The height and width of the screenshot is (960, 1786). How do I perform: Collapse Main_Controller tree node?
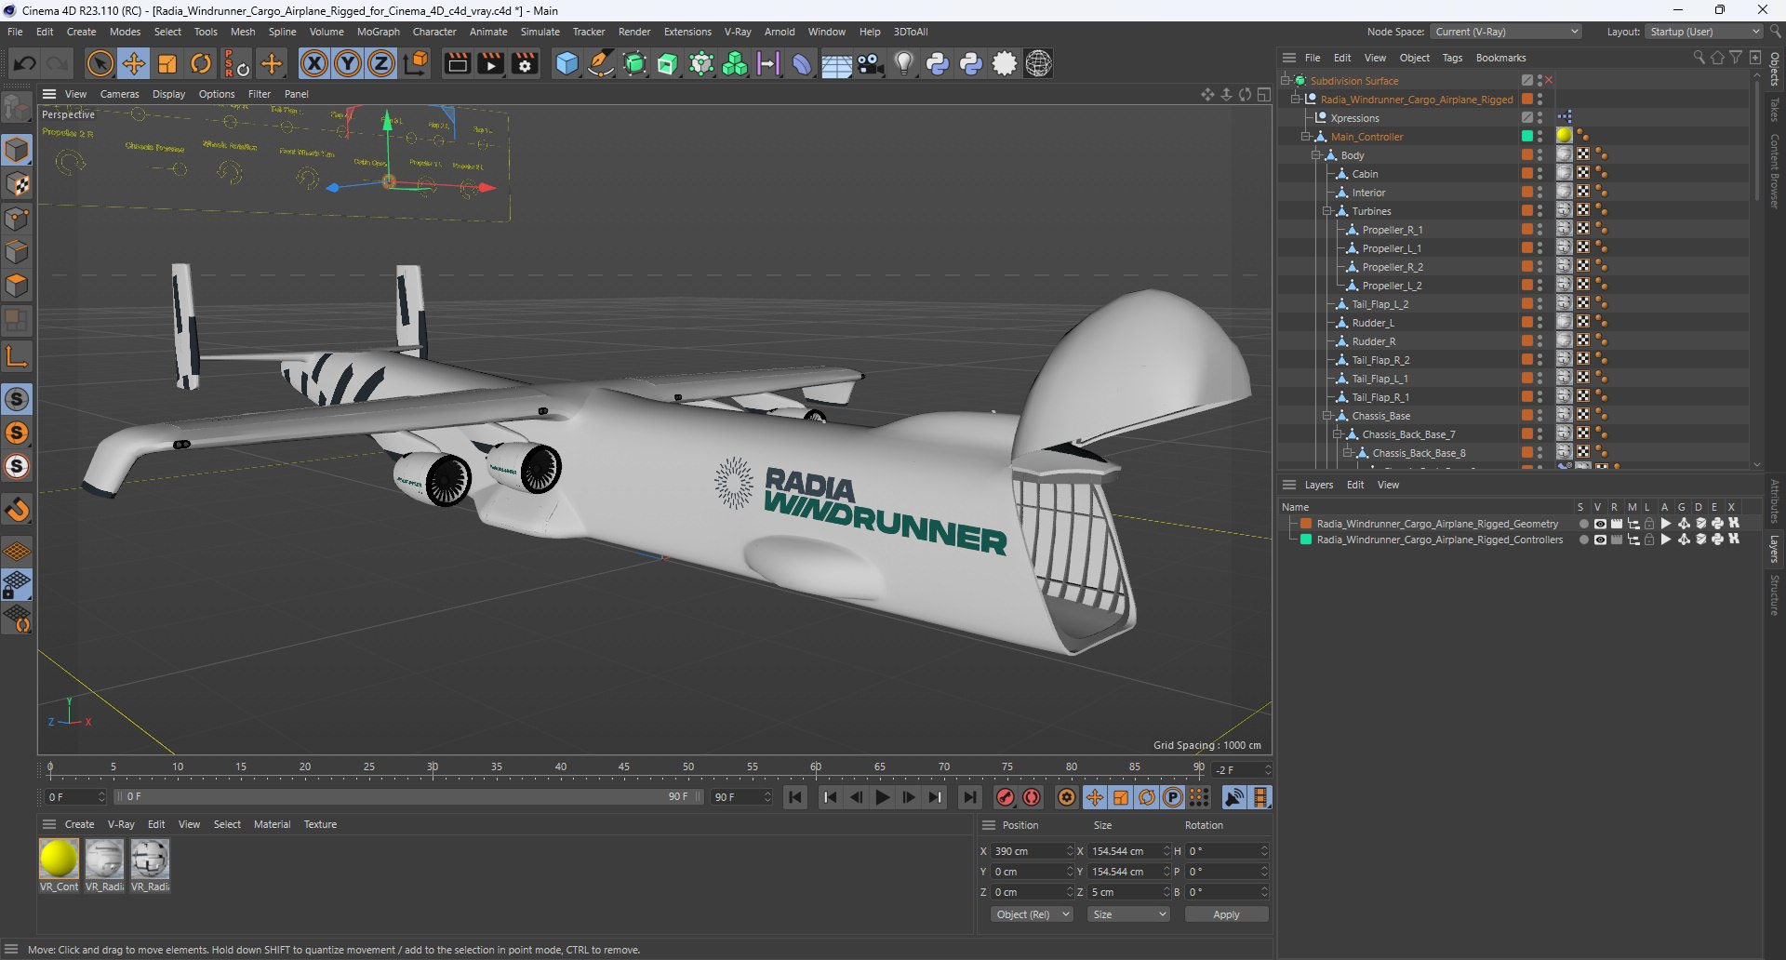click(1305, 137)
